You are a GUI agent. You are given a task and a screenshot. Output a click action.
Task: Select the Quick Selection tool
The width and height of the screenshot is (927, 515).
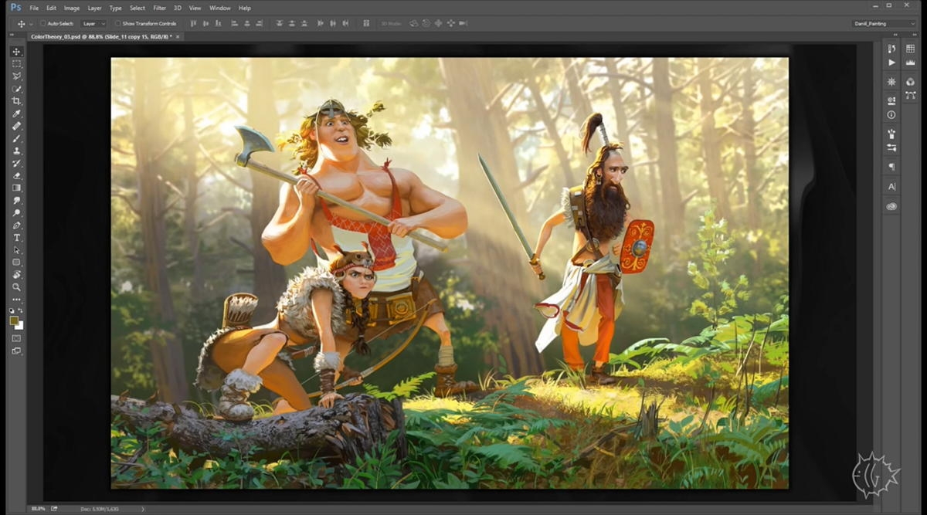click(16, 89)
